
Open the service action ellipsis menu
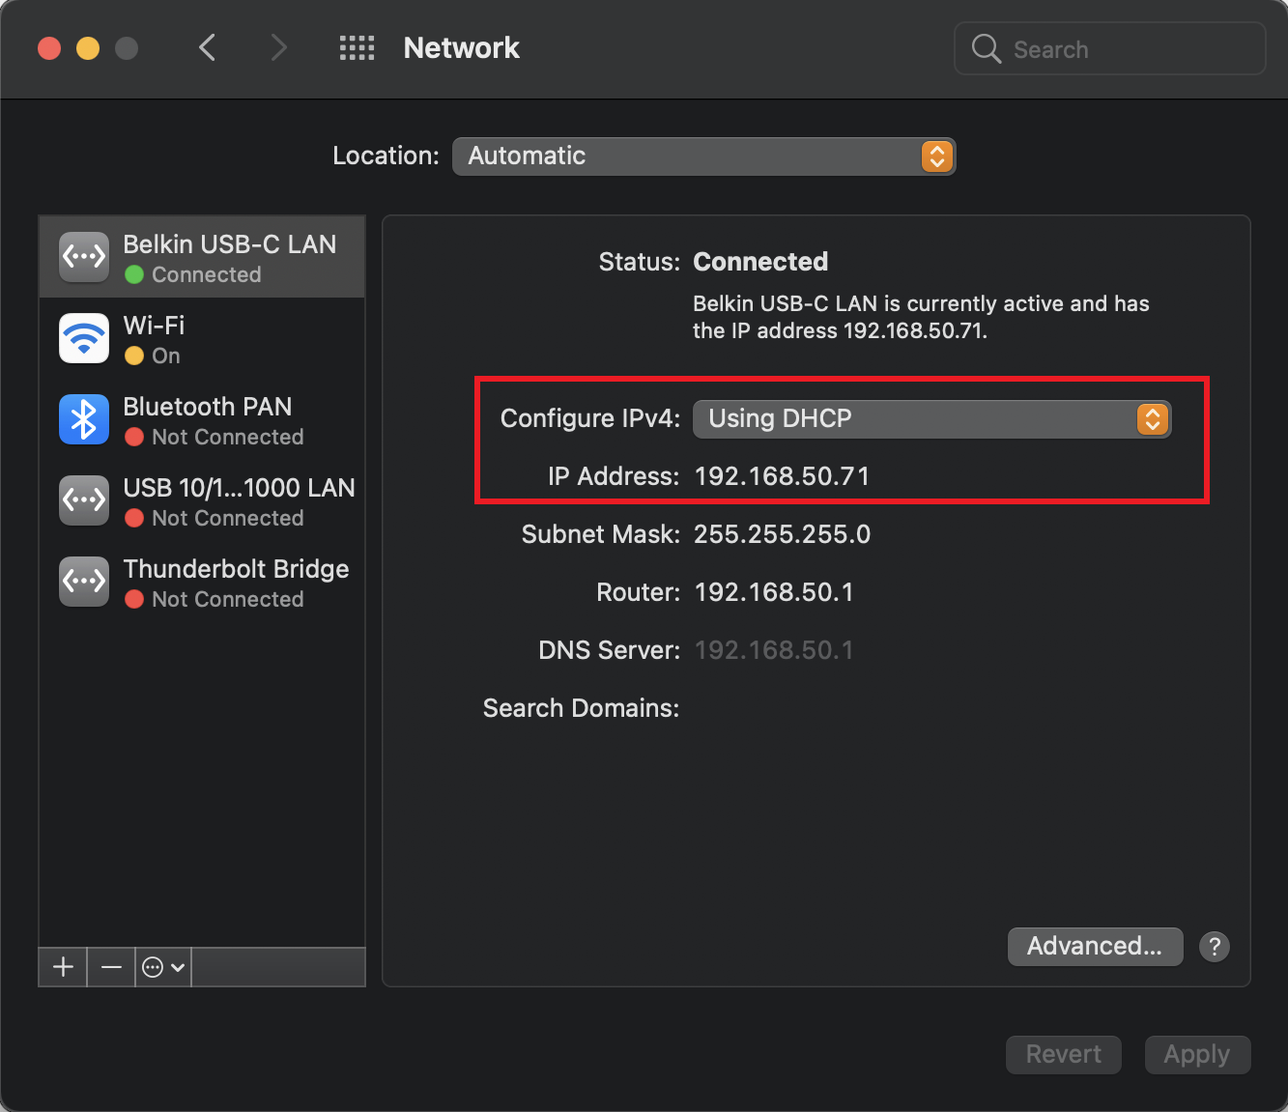163,967
